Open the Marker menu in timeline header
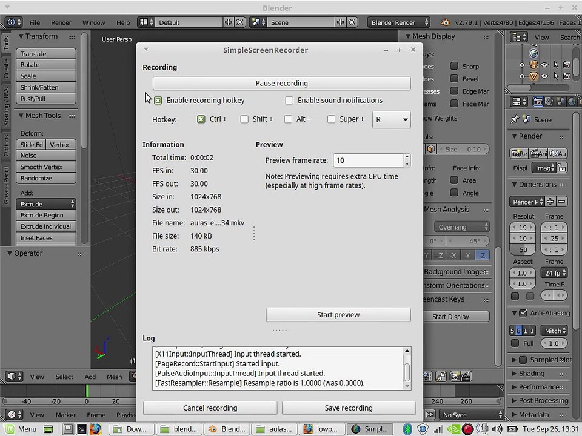582x436 pixels. tap(65, 415)
